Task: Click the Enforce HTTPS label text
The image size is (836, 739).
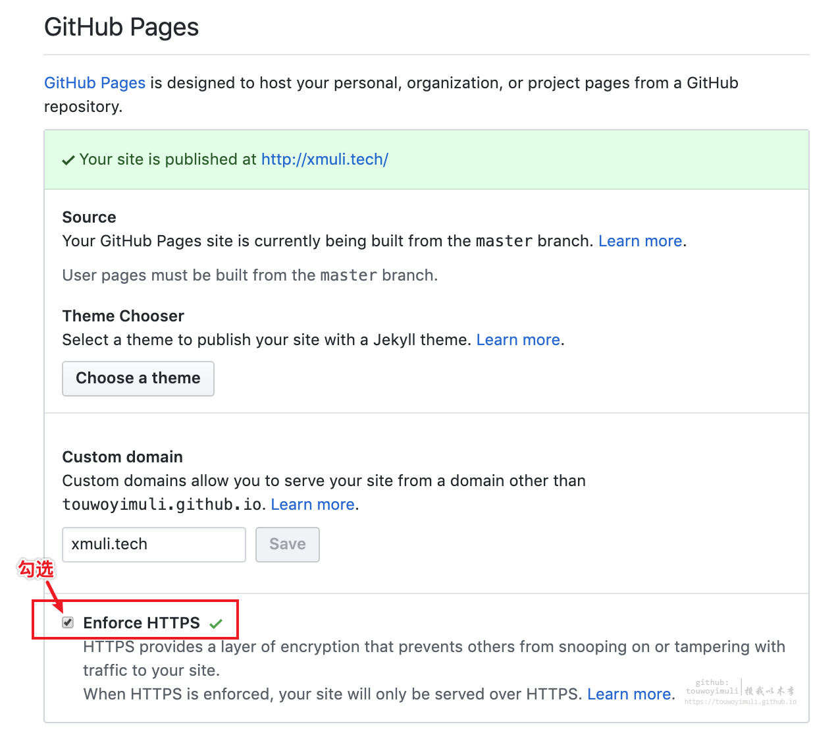Action: click(x=142, y=623)
